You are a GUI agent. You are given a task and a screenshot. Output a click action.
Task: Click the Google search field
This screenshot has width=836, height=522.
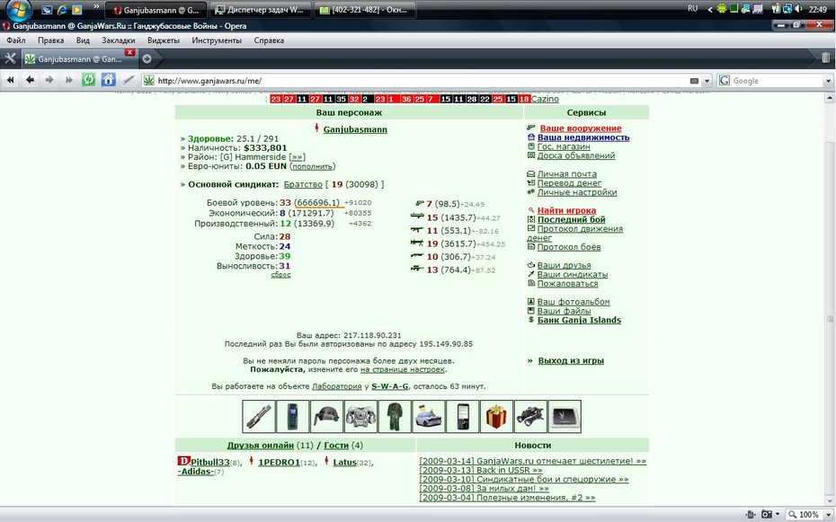tap(777, 81)
